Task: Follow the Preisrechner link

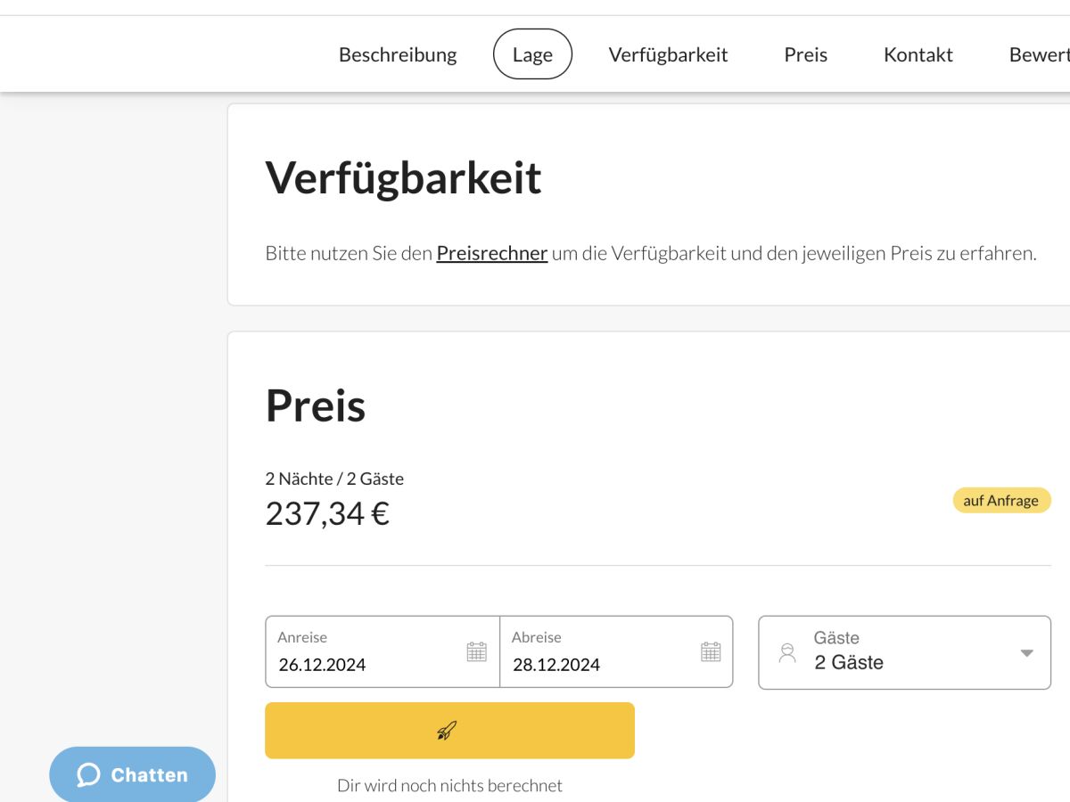Action: pos(491,253)
